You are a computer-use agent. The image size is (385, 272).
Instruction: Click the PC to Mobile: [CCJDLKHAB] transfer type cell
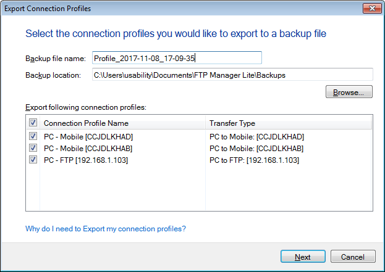[256, 148]
